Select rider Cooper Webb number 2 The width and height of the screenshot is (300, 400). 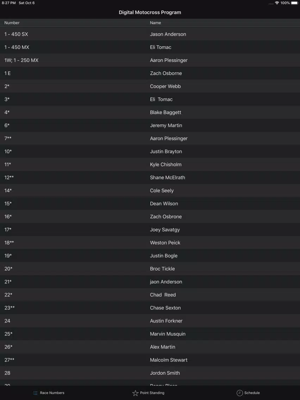point(150,86)
